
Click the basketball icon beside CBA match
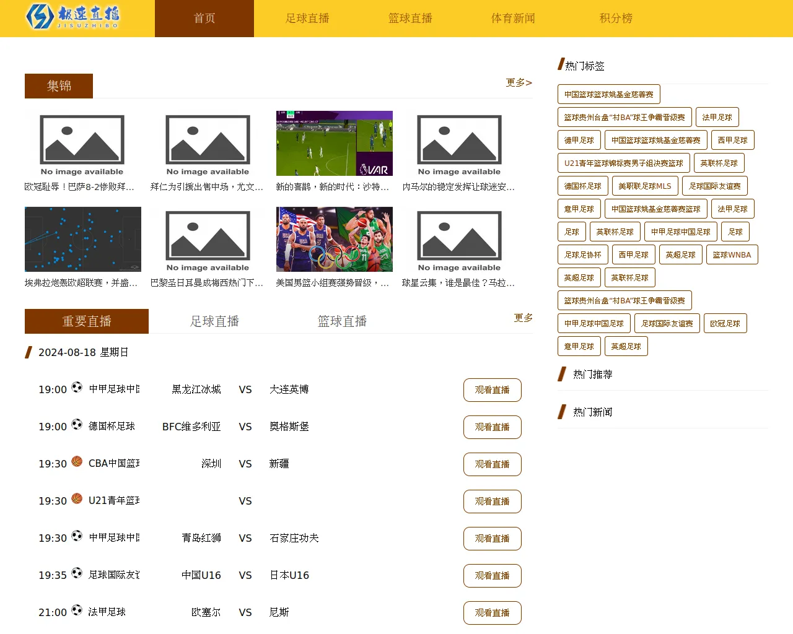point(77,461)
